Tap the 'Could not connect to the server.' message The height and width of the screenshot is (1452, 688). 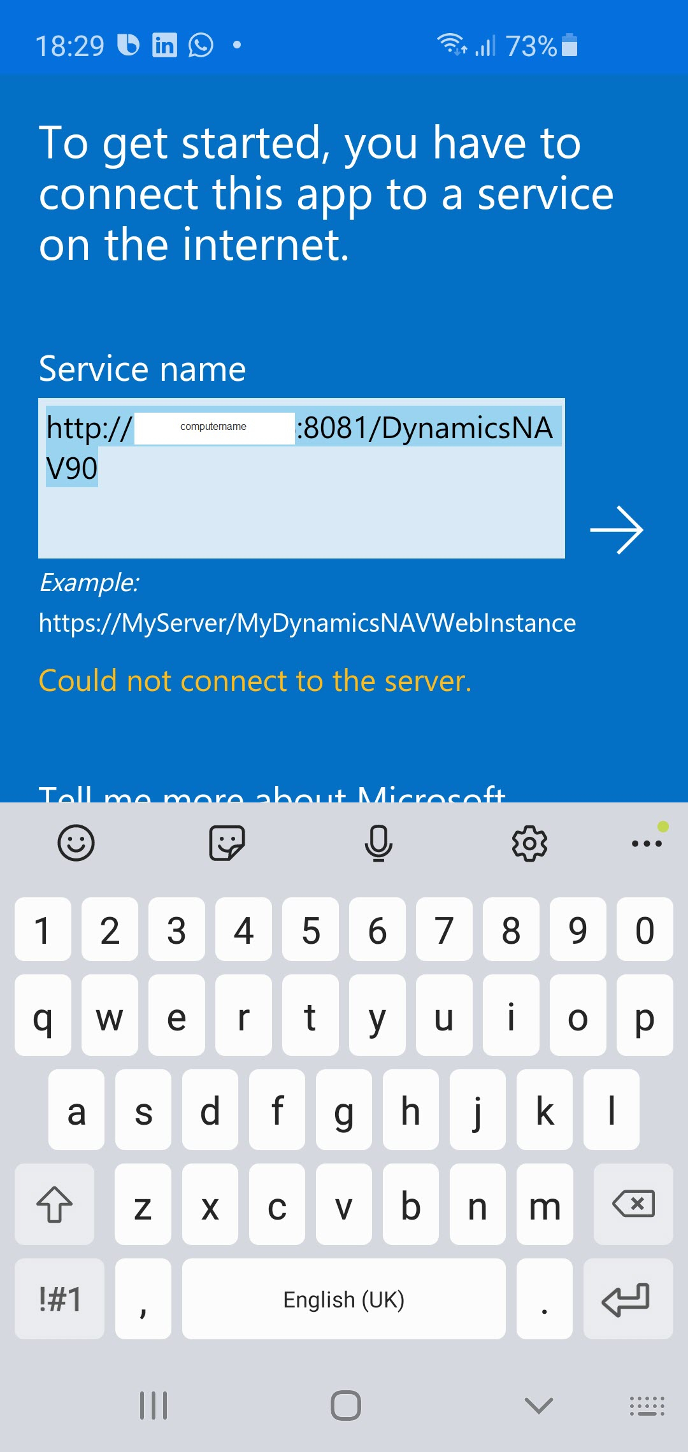point(255,681)
